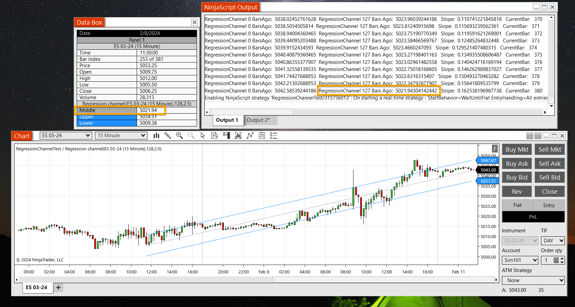
Task: Click the Sell Mkt button
Action: pyautogui.click(x=550, y=150)
